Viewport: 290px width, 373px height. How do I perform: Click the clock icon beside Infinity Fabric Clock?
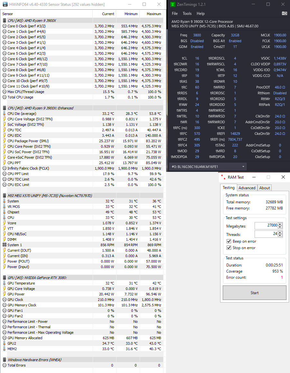5,168
